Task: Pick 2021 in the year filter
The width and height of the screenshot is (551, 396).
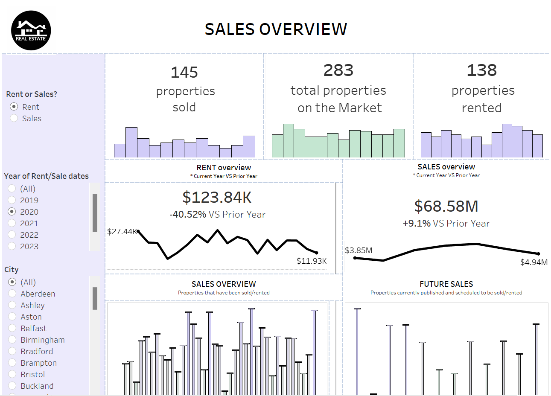Action: (12, 223)
